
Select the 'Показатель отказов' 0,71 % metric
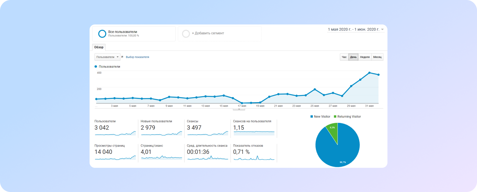[x=254, y=152]
